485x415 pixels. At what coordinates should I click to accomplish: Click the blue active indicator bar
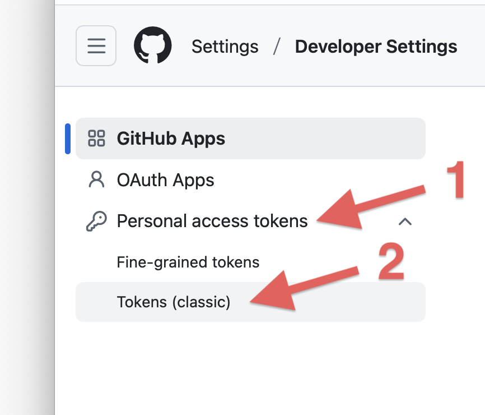(68, 138)
